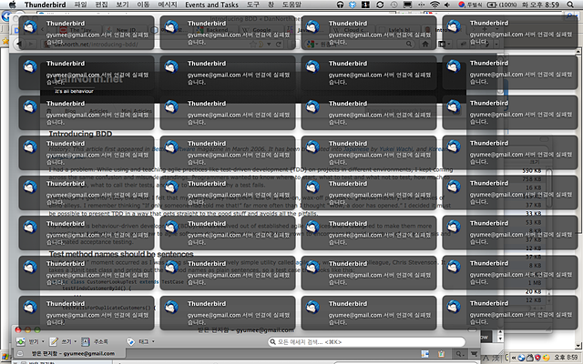Click the battery 100% indicator
583x364 pixels.
tap(504, 5)
